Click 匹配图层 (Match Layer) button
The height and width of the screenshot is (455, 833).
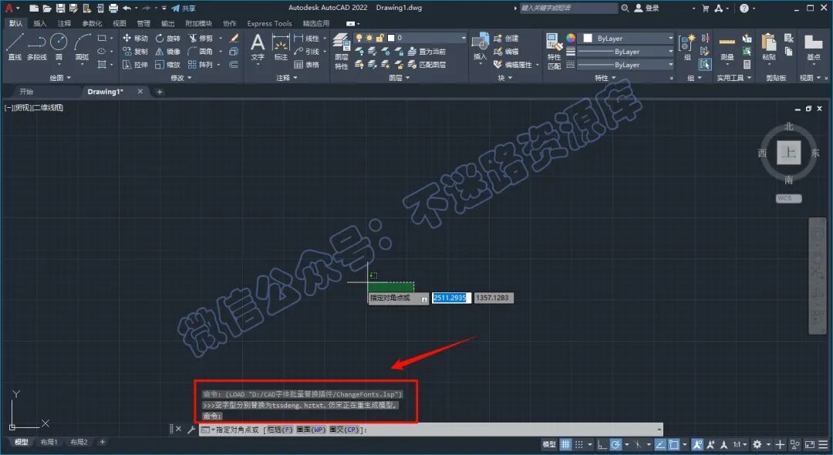pyautogui.click(x=427, y=65)
